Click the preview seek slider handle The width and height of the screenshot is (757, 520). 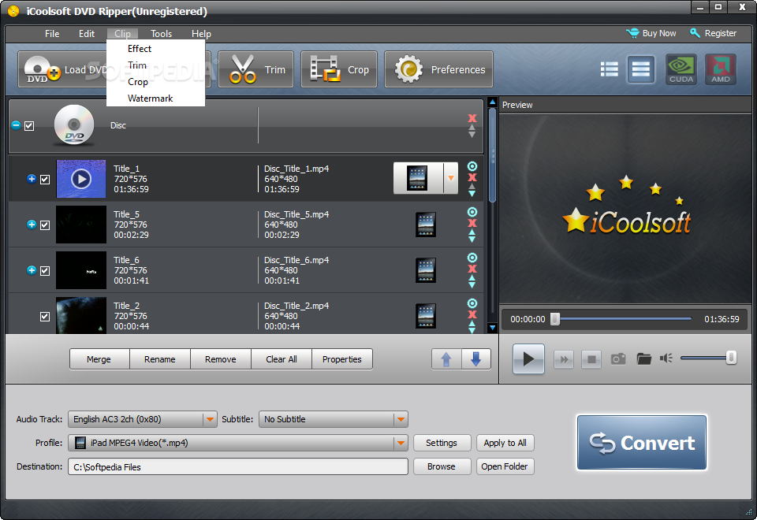tap(555, 319)
